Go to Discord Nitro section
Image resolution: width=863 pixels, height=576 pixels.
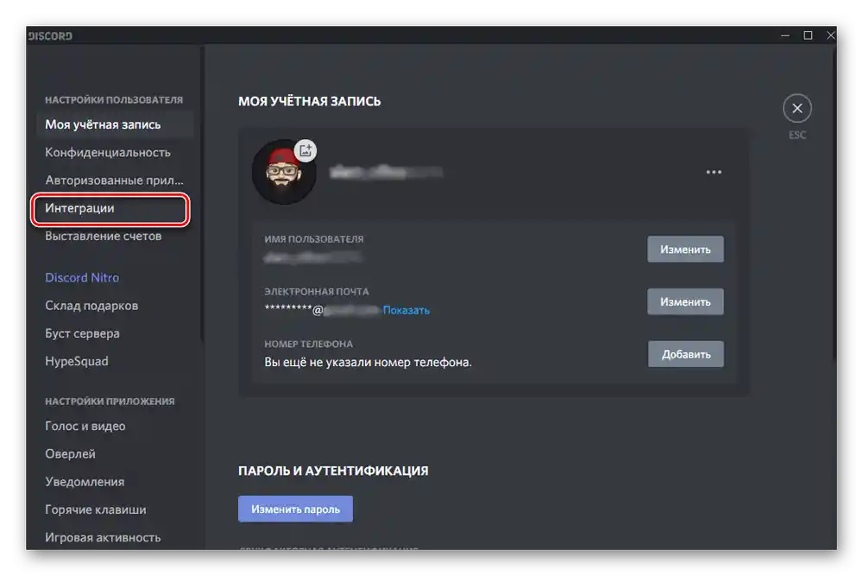(x=115, y=277)
